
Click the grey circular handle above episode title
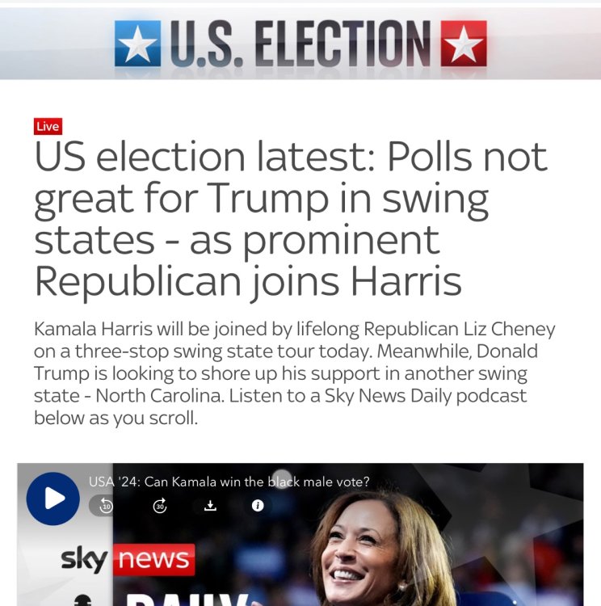[282, 479]
